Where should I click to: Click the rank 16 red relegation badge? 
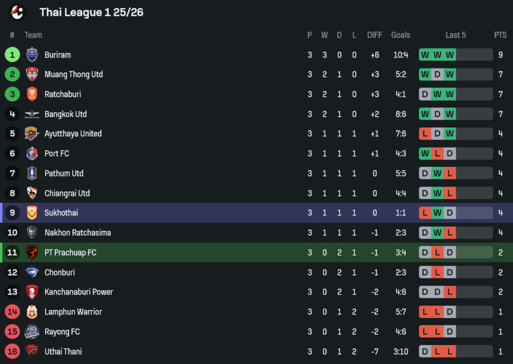click(x=13, y=351)
